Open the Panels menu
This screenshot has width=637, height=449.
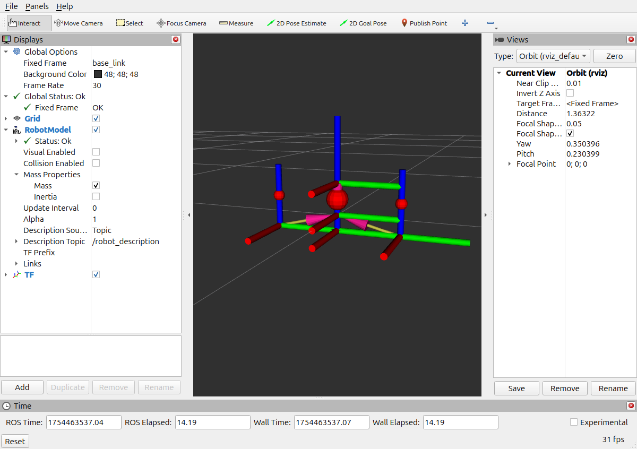(x=37, y=6)
